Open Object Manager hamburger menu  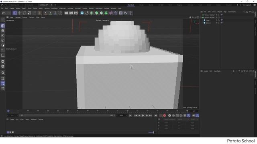point(202,12)
